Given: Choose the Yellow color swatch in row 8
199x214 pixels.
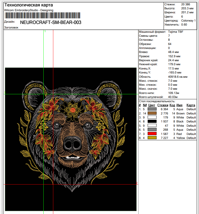Looking at the screenshot, I should coord(152,138).
